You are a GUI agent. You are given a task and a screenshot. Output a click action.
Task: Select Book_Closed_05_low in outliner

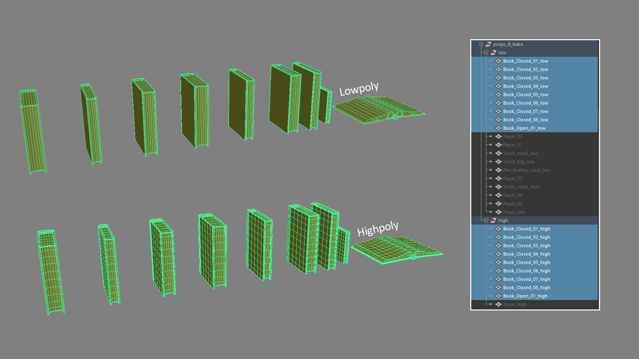[526, 95]
